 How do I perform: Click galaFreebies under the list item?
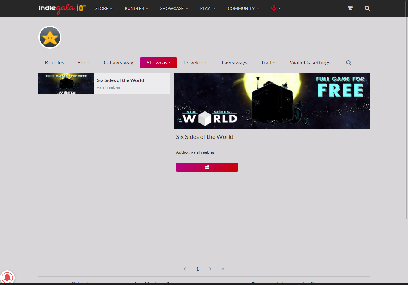point(109,87)
